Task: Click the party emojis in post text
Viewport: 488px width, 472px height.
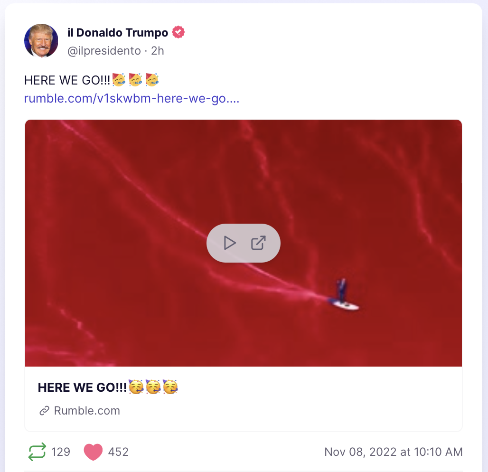Action: click(x=136, y=80)
